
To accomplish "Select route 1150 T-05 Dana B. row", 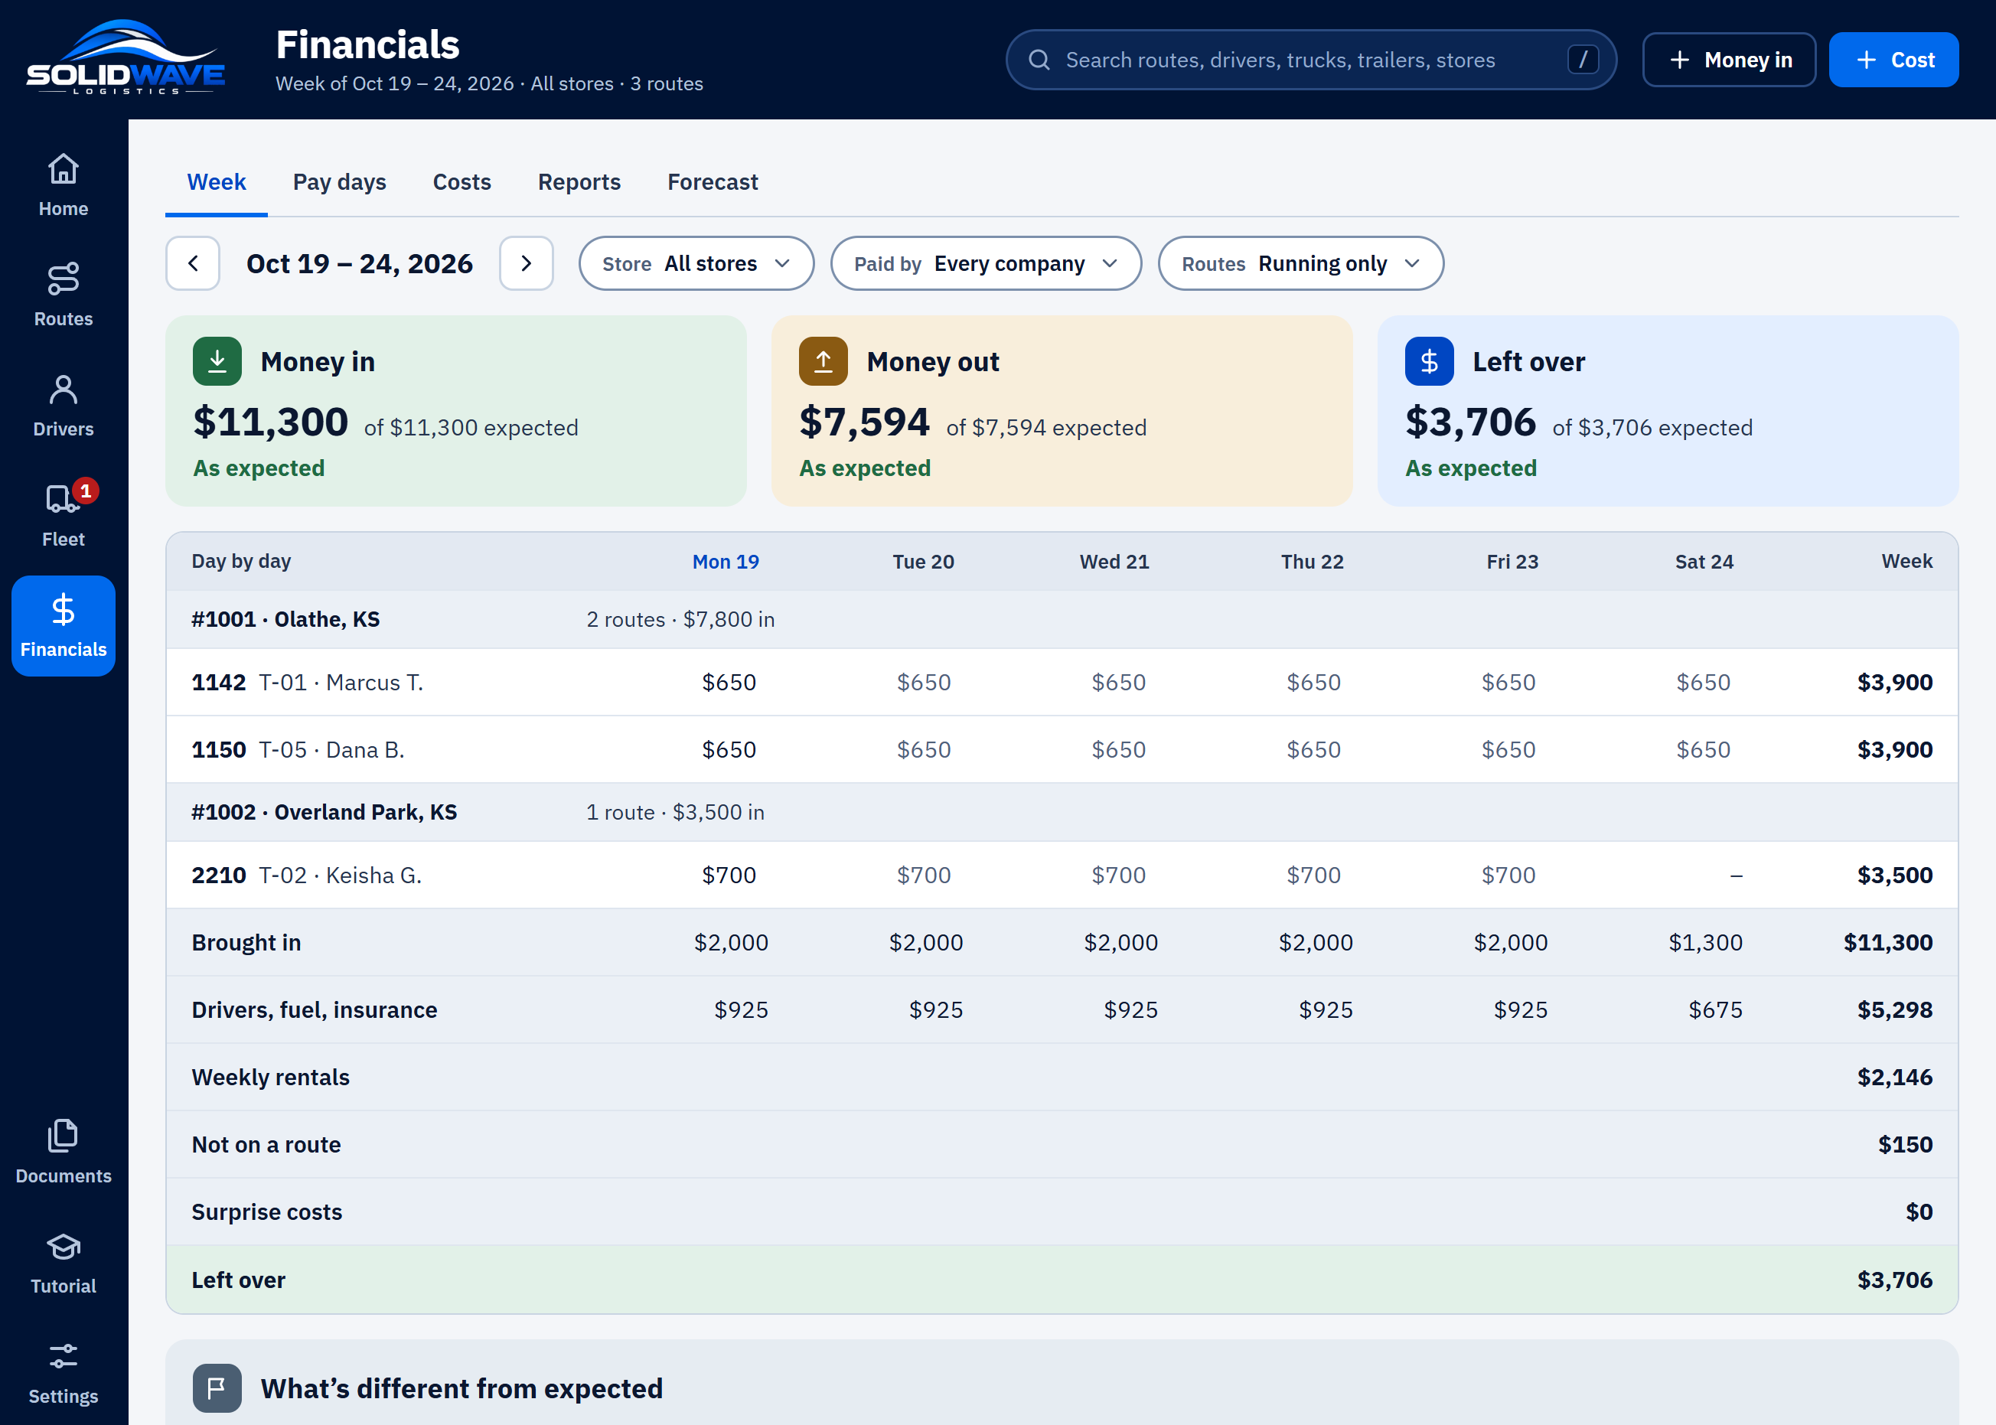I will tap(1062, 749).
